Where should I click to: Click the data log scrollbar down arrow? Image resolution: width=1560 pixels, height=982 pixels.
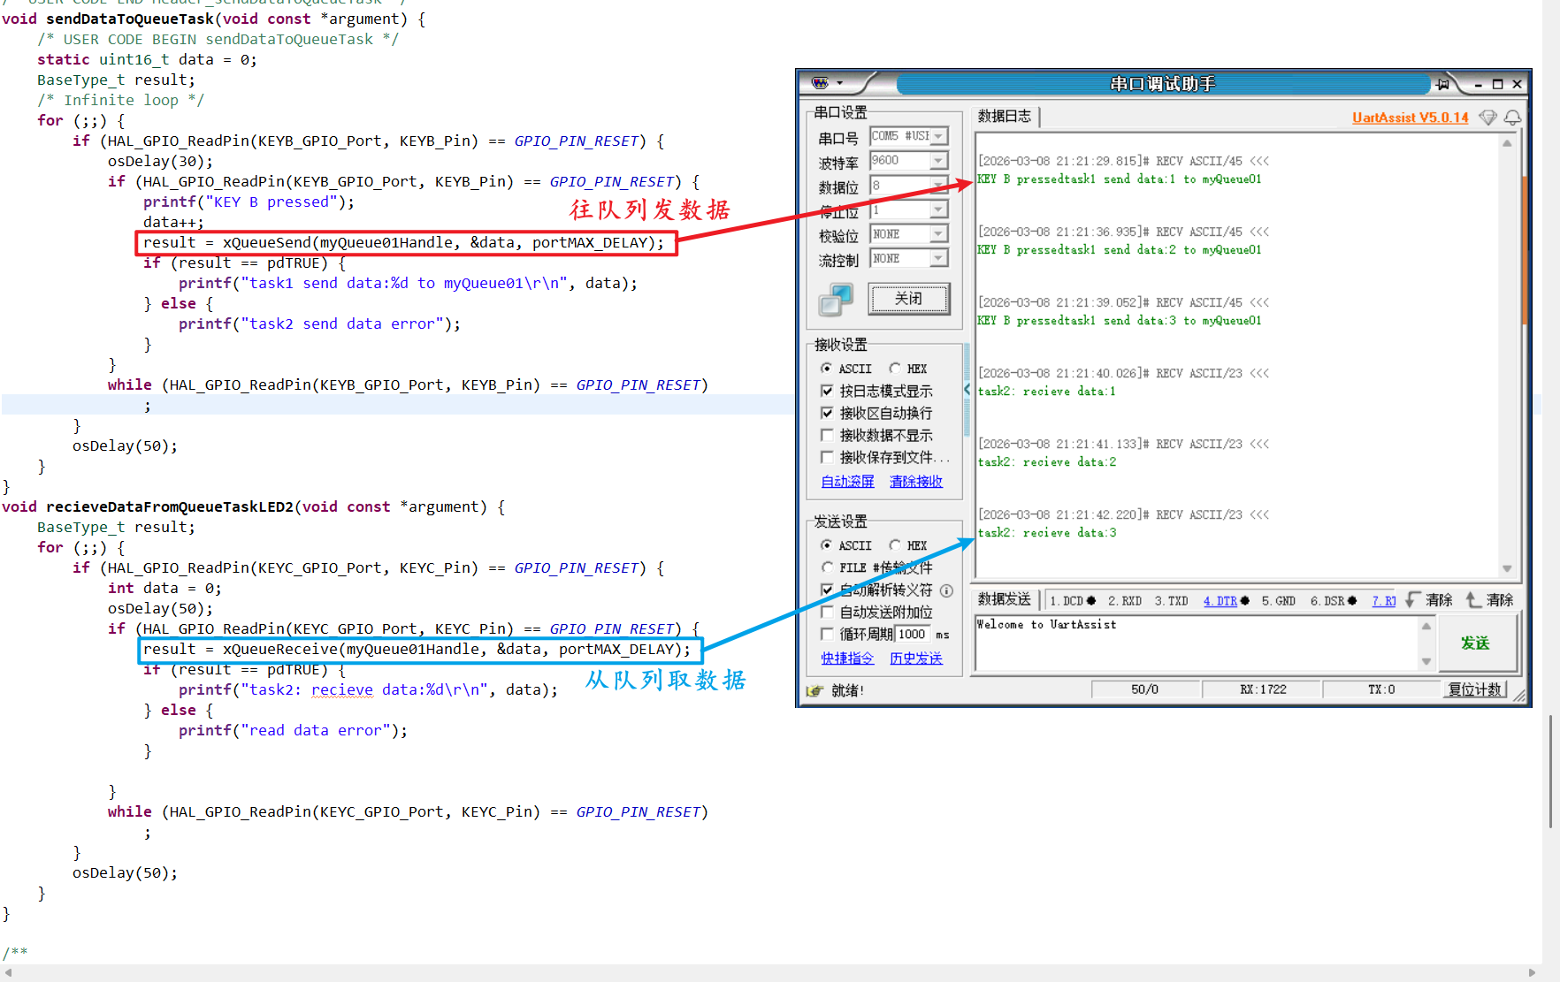coord(1507,569)
